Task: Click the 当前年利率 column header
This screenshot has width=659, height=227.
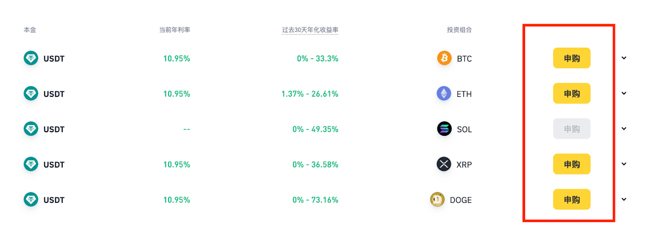Action: (175, 30)
